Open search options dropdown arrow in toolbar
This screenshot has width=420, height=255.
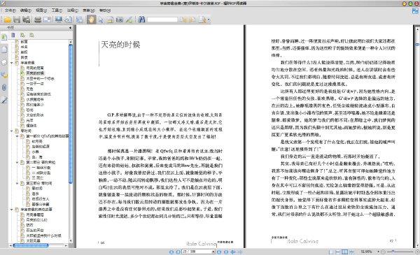209,20
